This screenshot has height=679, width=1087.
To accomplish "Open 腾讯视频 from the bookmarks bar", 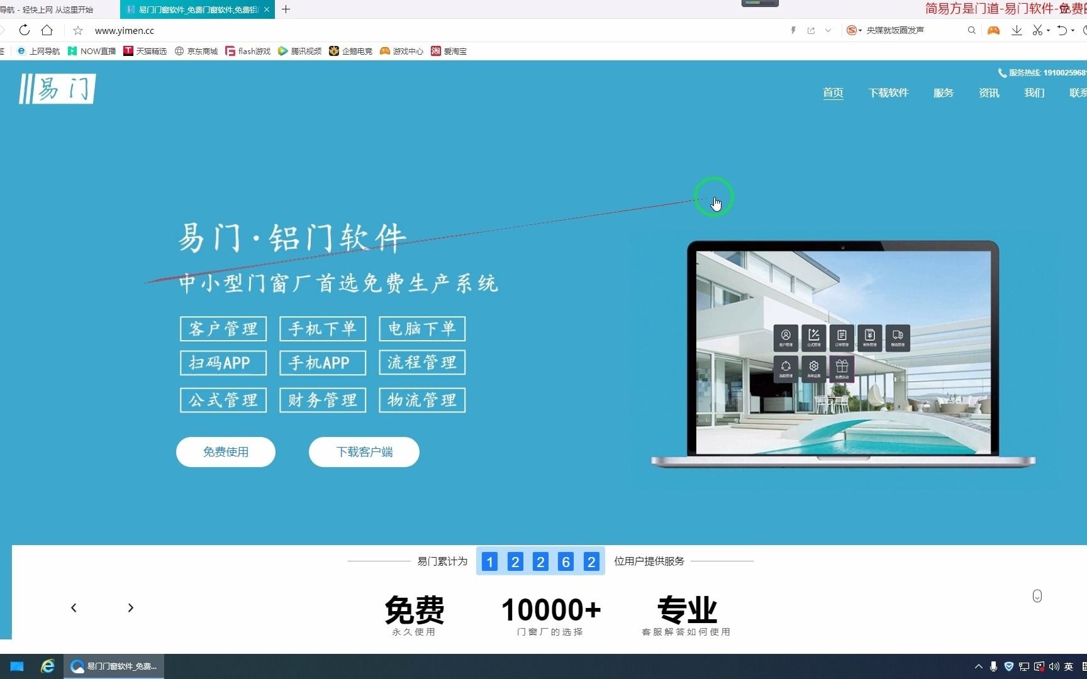I will pos(300,51).
